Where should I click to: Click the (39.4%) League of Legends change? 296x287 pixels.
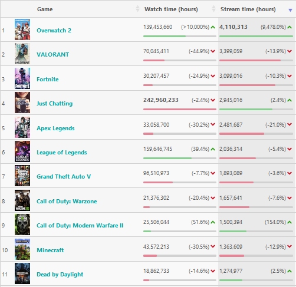click(200, 149)
